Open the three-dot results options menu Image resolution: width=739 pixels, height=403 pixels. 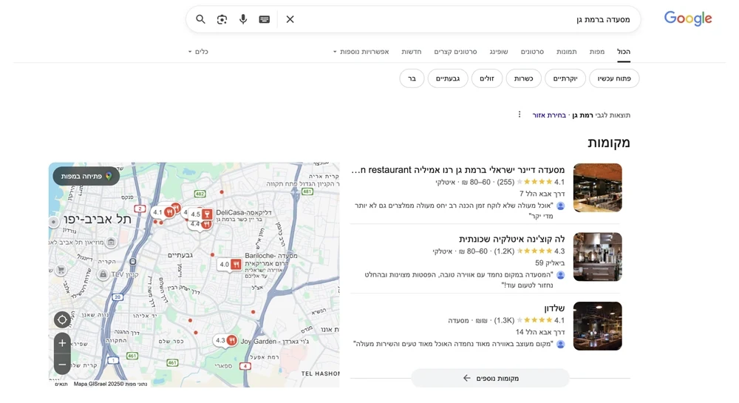click(520, 115)
